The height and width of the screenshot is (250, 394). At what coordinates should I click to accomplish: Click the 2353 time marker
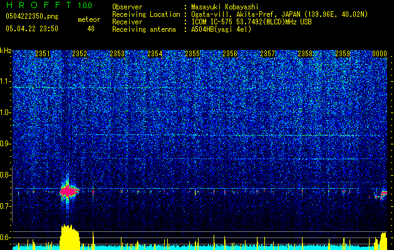(x=117, y=54)
